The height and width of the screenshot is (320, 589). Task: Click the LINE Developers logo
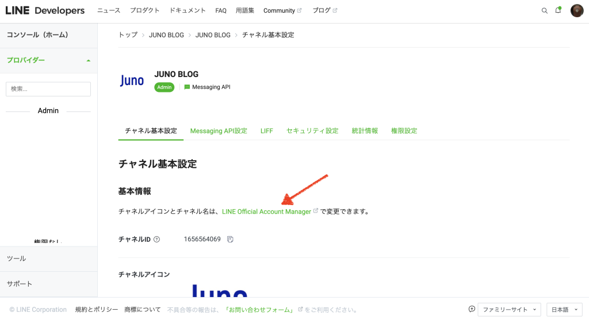(45, 10)
